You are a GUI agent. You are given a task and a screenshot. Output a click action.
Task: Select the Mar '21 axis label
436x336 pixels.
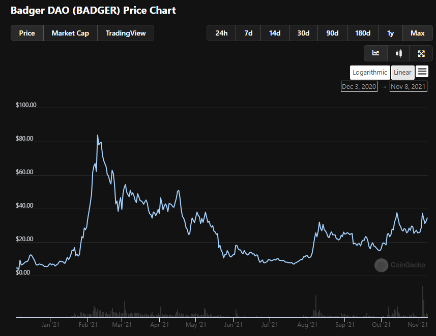tap(122, 325)
